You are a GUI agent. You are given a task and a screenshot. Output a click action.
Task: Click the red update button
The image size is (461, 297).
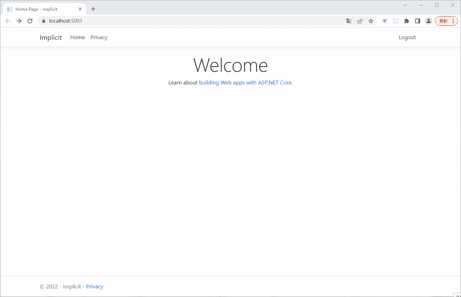(x=446, y=21)
